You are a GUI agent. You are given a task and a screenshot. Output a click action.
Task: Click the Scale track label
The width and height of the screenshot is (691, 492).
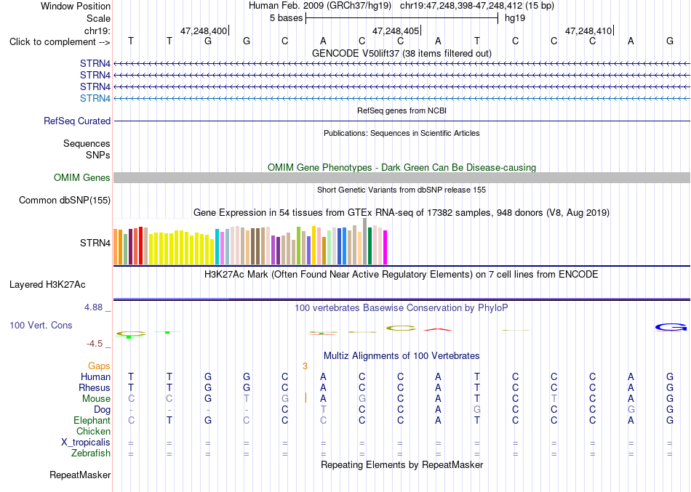(x=98, y=18)
